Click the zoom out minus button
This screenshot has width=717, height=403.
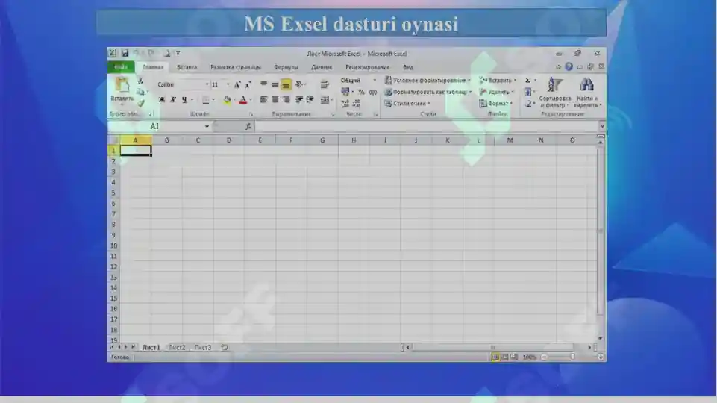(544, 357)
